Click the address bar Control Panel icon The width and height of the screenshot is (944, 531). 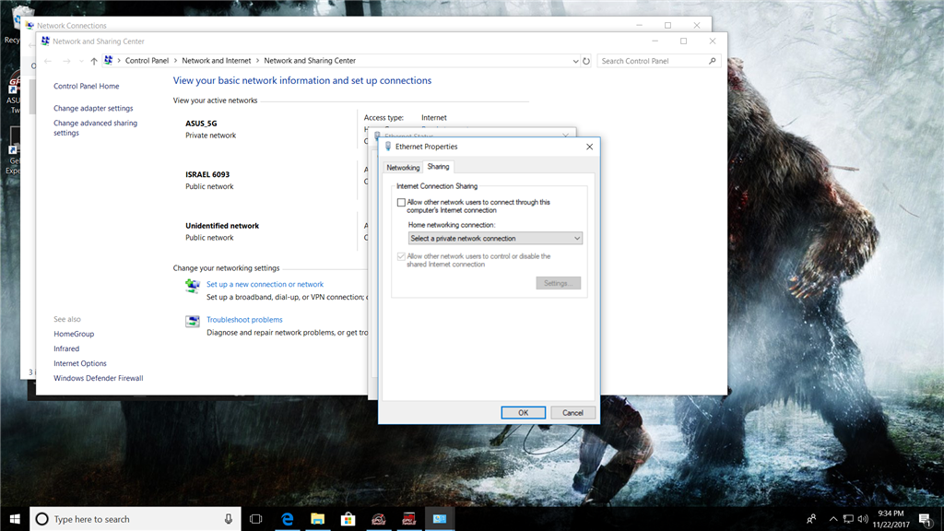tap(109, 60)
